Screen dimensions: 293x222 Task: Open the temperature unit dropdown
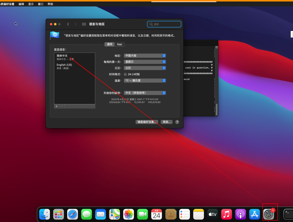(x=145, y=81)
